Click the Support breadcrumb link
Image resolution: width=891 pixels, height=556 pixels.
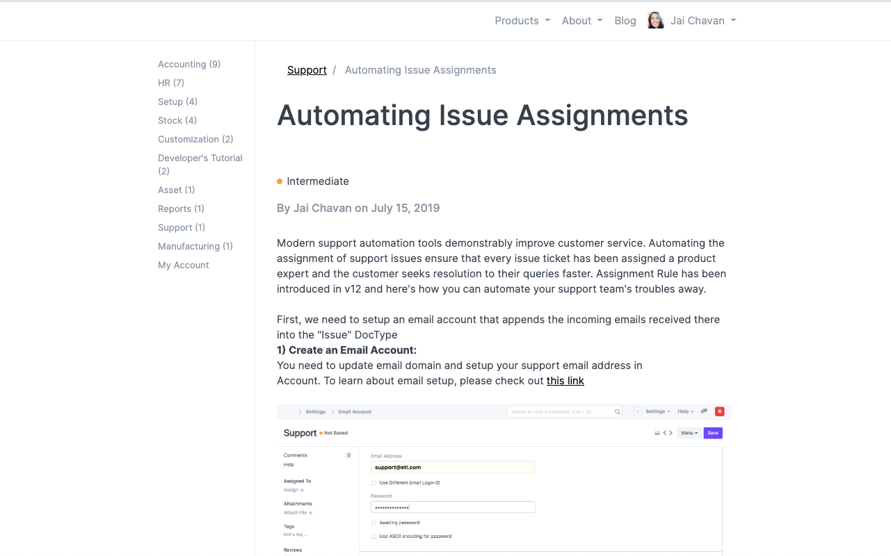click(x=307, y=70)
